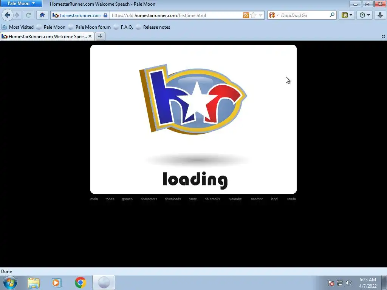The width and height of the screenshot is (387, 290).
Task: Click the 'toons' navigation link
Action: [x=110, y=199]
